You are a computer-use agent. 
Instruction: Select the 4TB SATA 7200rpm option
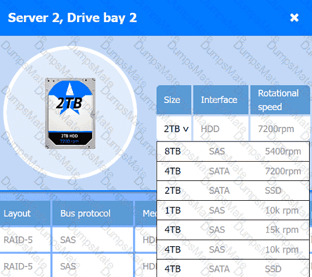point(233,171)
